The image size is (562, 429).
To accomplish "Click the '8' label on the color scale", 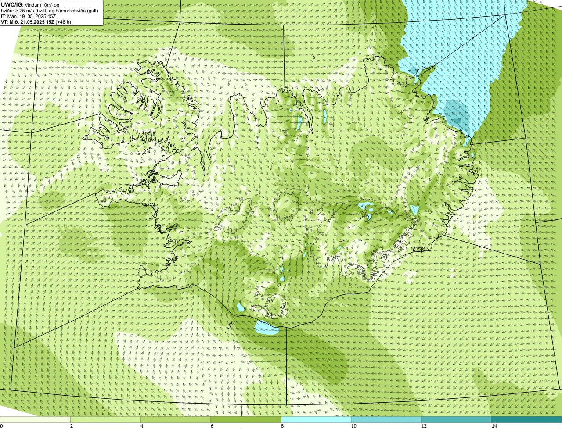I will 282,426.
